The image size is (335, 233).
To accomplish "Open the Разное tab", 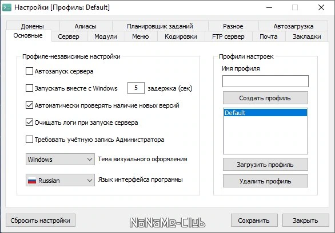I will 233,26.
